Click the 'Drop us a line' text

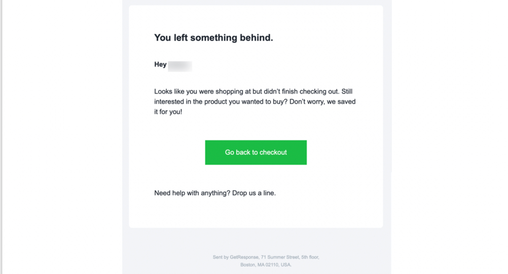(x=253, y=193)
